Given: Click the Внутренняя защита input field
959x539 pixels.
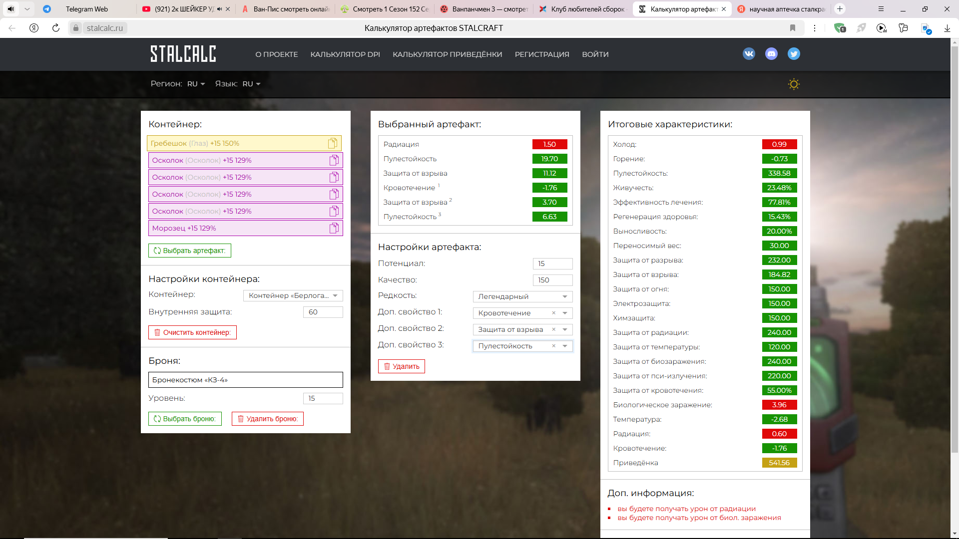Looking at the screenshot, I should 323,312.
